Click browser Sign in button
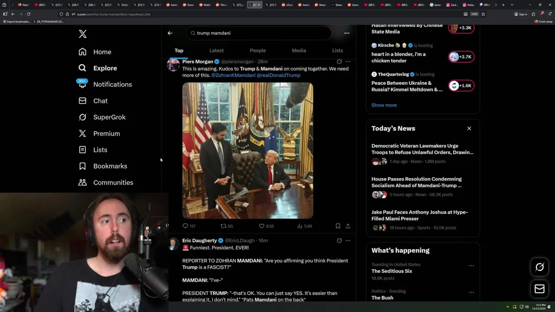 tap(520, 14)
